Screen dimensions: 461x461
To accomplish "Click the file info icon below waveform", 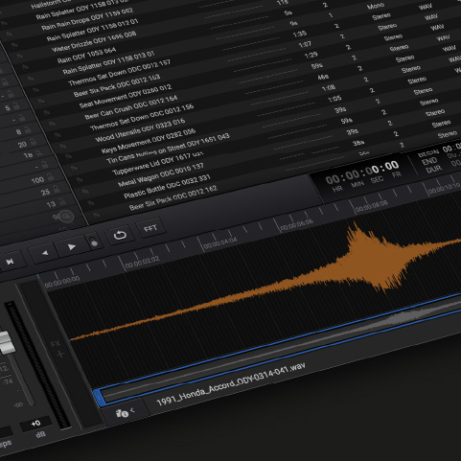I will click(x=122, y=413).
